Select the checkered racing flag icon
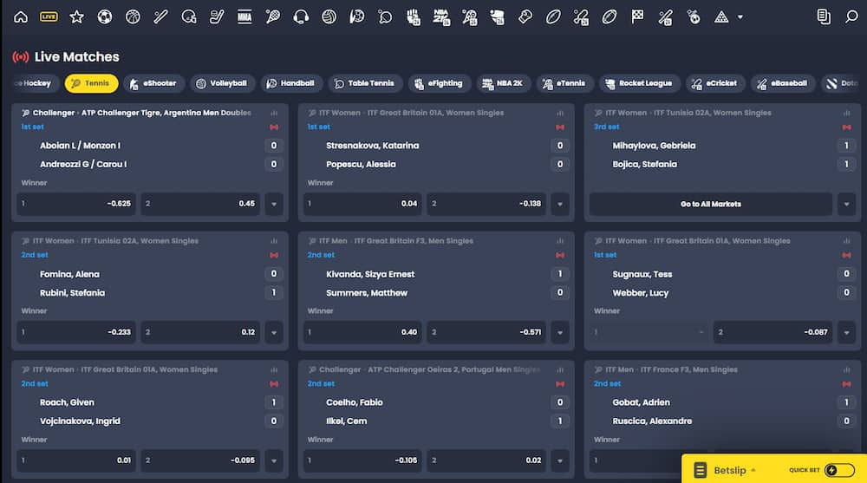 pos(637,17)
